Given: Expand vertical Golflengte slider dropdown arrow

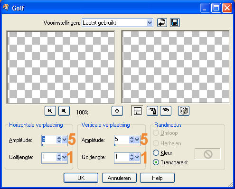Looking at the screenshot, I should [x=137, y=157].
